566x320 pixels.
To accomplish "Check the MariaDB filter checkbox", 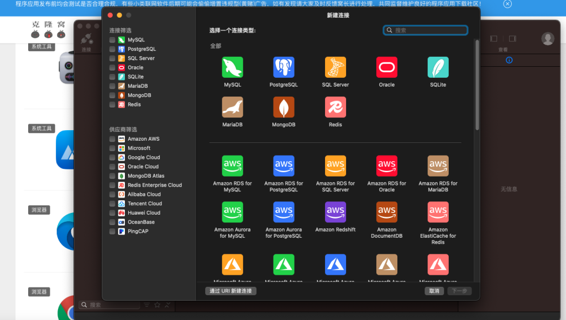I will pyautogui.click(x=112, y=86).
